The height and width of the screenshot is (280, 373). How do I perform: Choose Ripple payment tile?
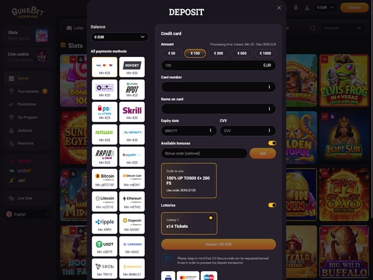[104, 224]
